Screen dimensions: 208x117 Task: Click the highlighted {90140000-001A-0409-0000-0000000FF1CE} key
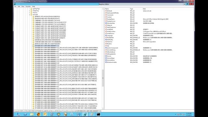[x=47, y=45]
